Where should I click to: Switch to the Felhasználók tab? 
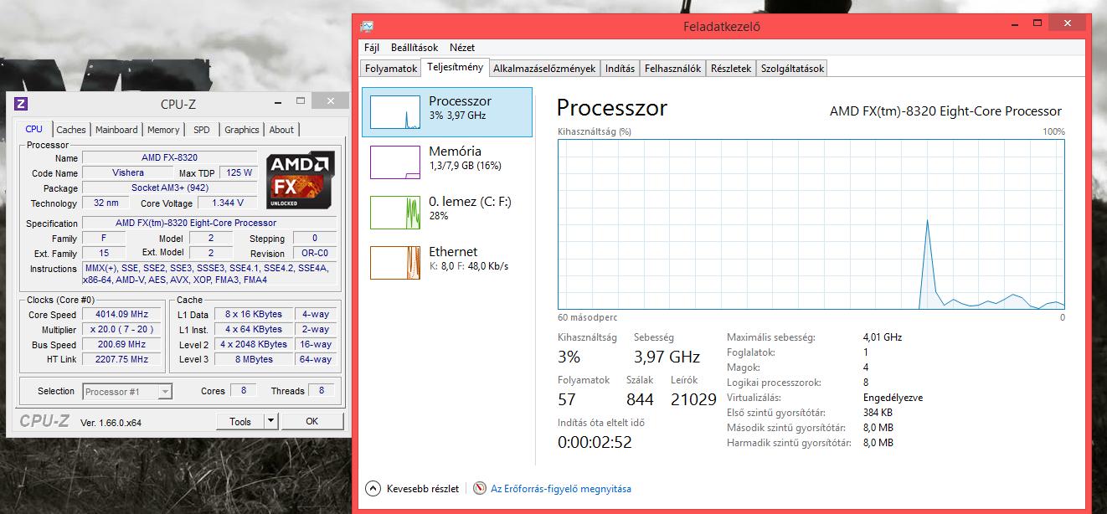click(x=672, y=69)
